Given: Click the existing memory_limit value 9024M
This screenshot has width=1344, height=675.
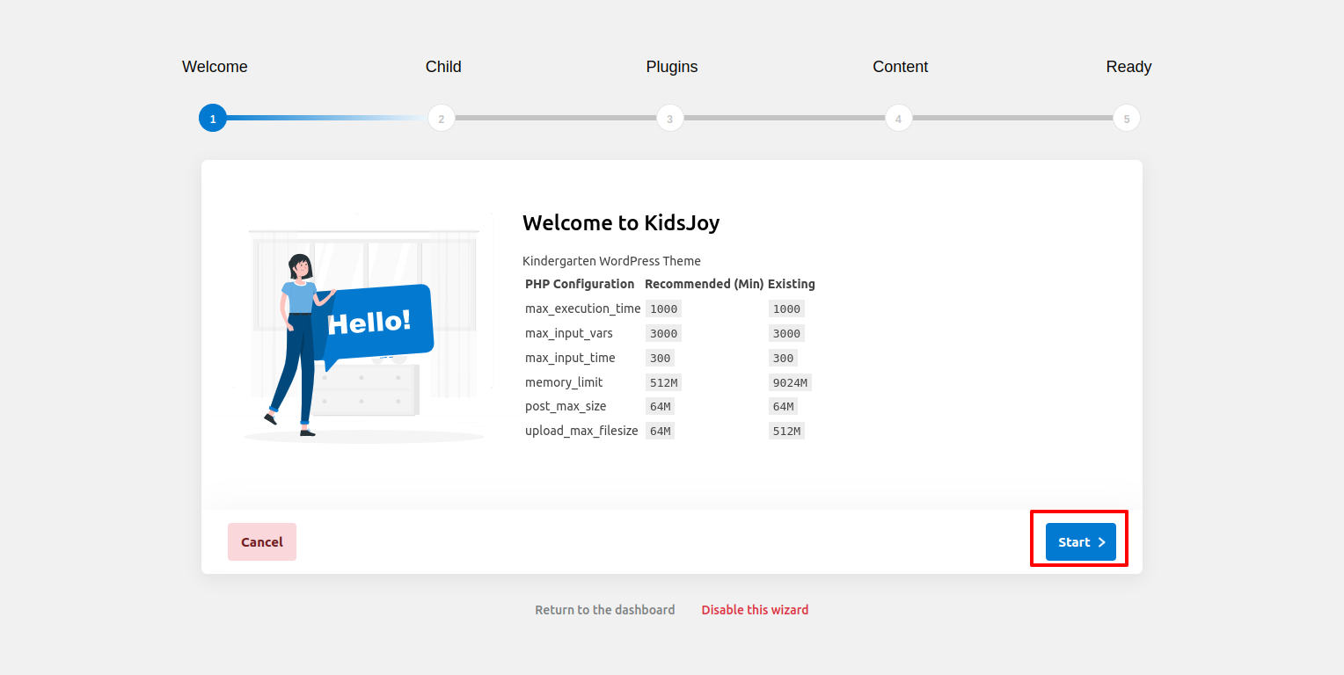Looking at the screenshot, I should click(790, 382).
